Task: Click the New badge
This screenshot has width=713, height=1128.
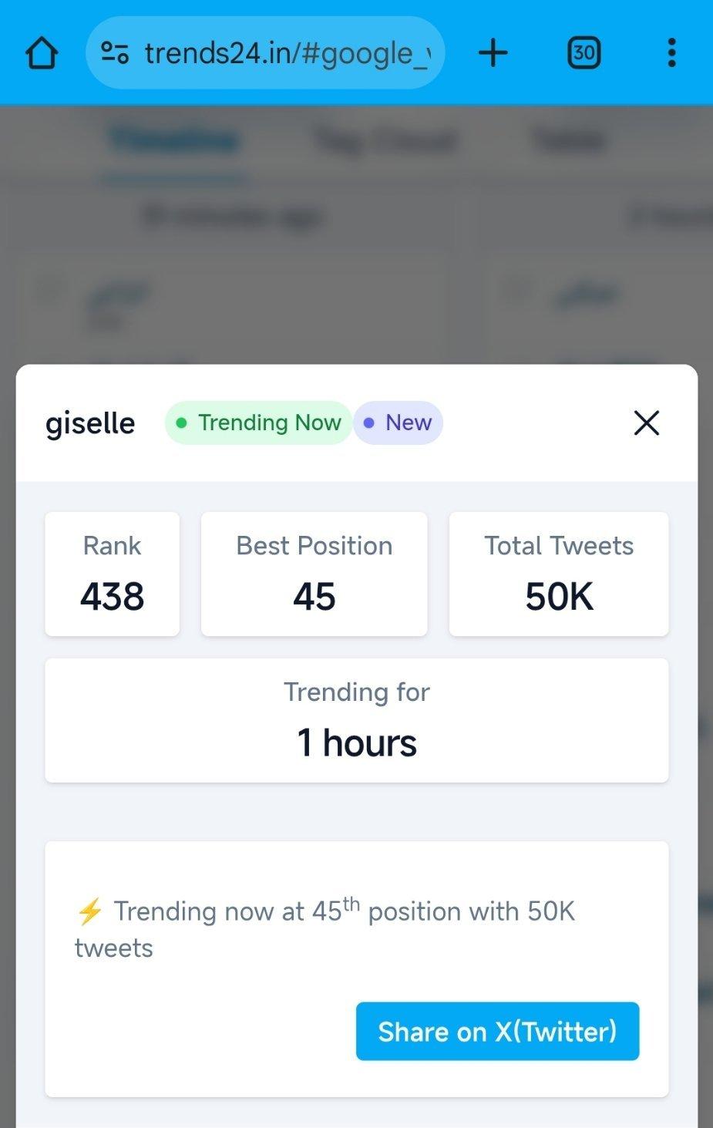Action: [x=398, y=423]
